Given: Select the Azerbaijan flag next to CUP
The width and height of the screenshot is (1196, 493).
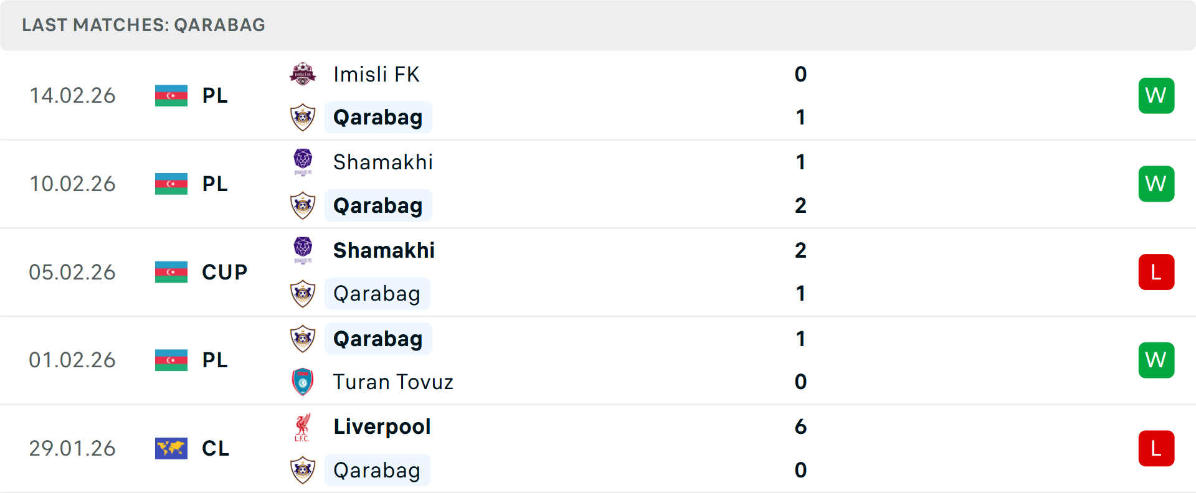Looking at the screenshot, I should (x=171, y=271).
